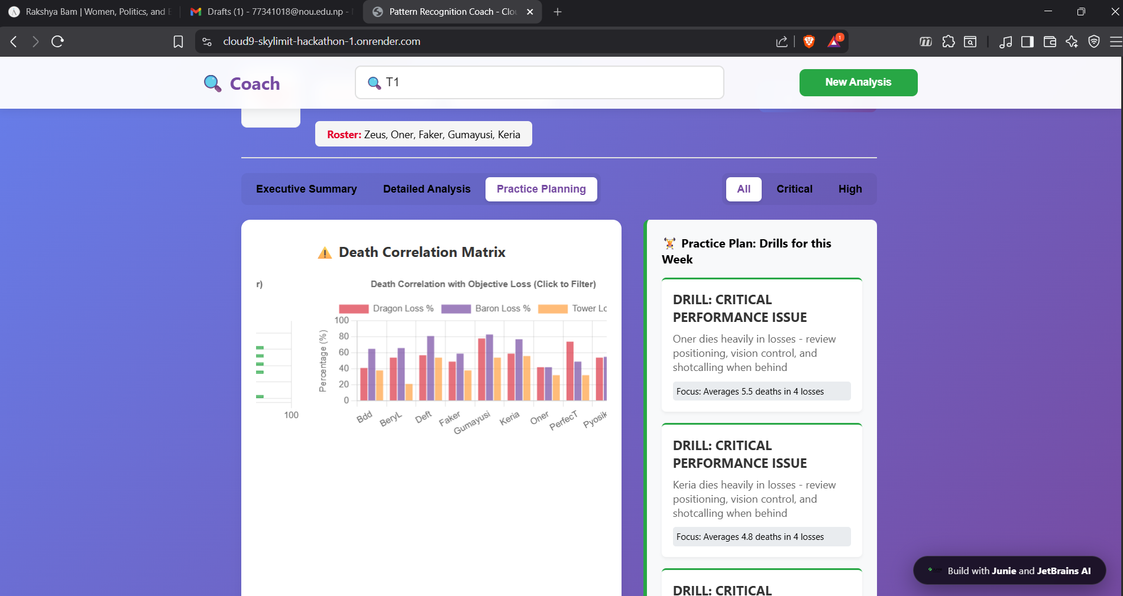
Task: Click the magnifier logo beside Coach
Action: [x=212, y=83]
